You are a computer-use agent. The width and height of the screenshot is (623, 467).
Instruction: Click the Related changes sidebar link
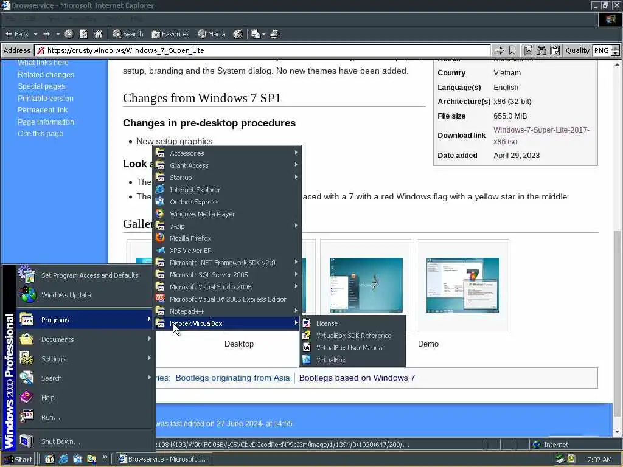point(46,75)
